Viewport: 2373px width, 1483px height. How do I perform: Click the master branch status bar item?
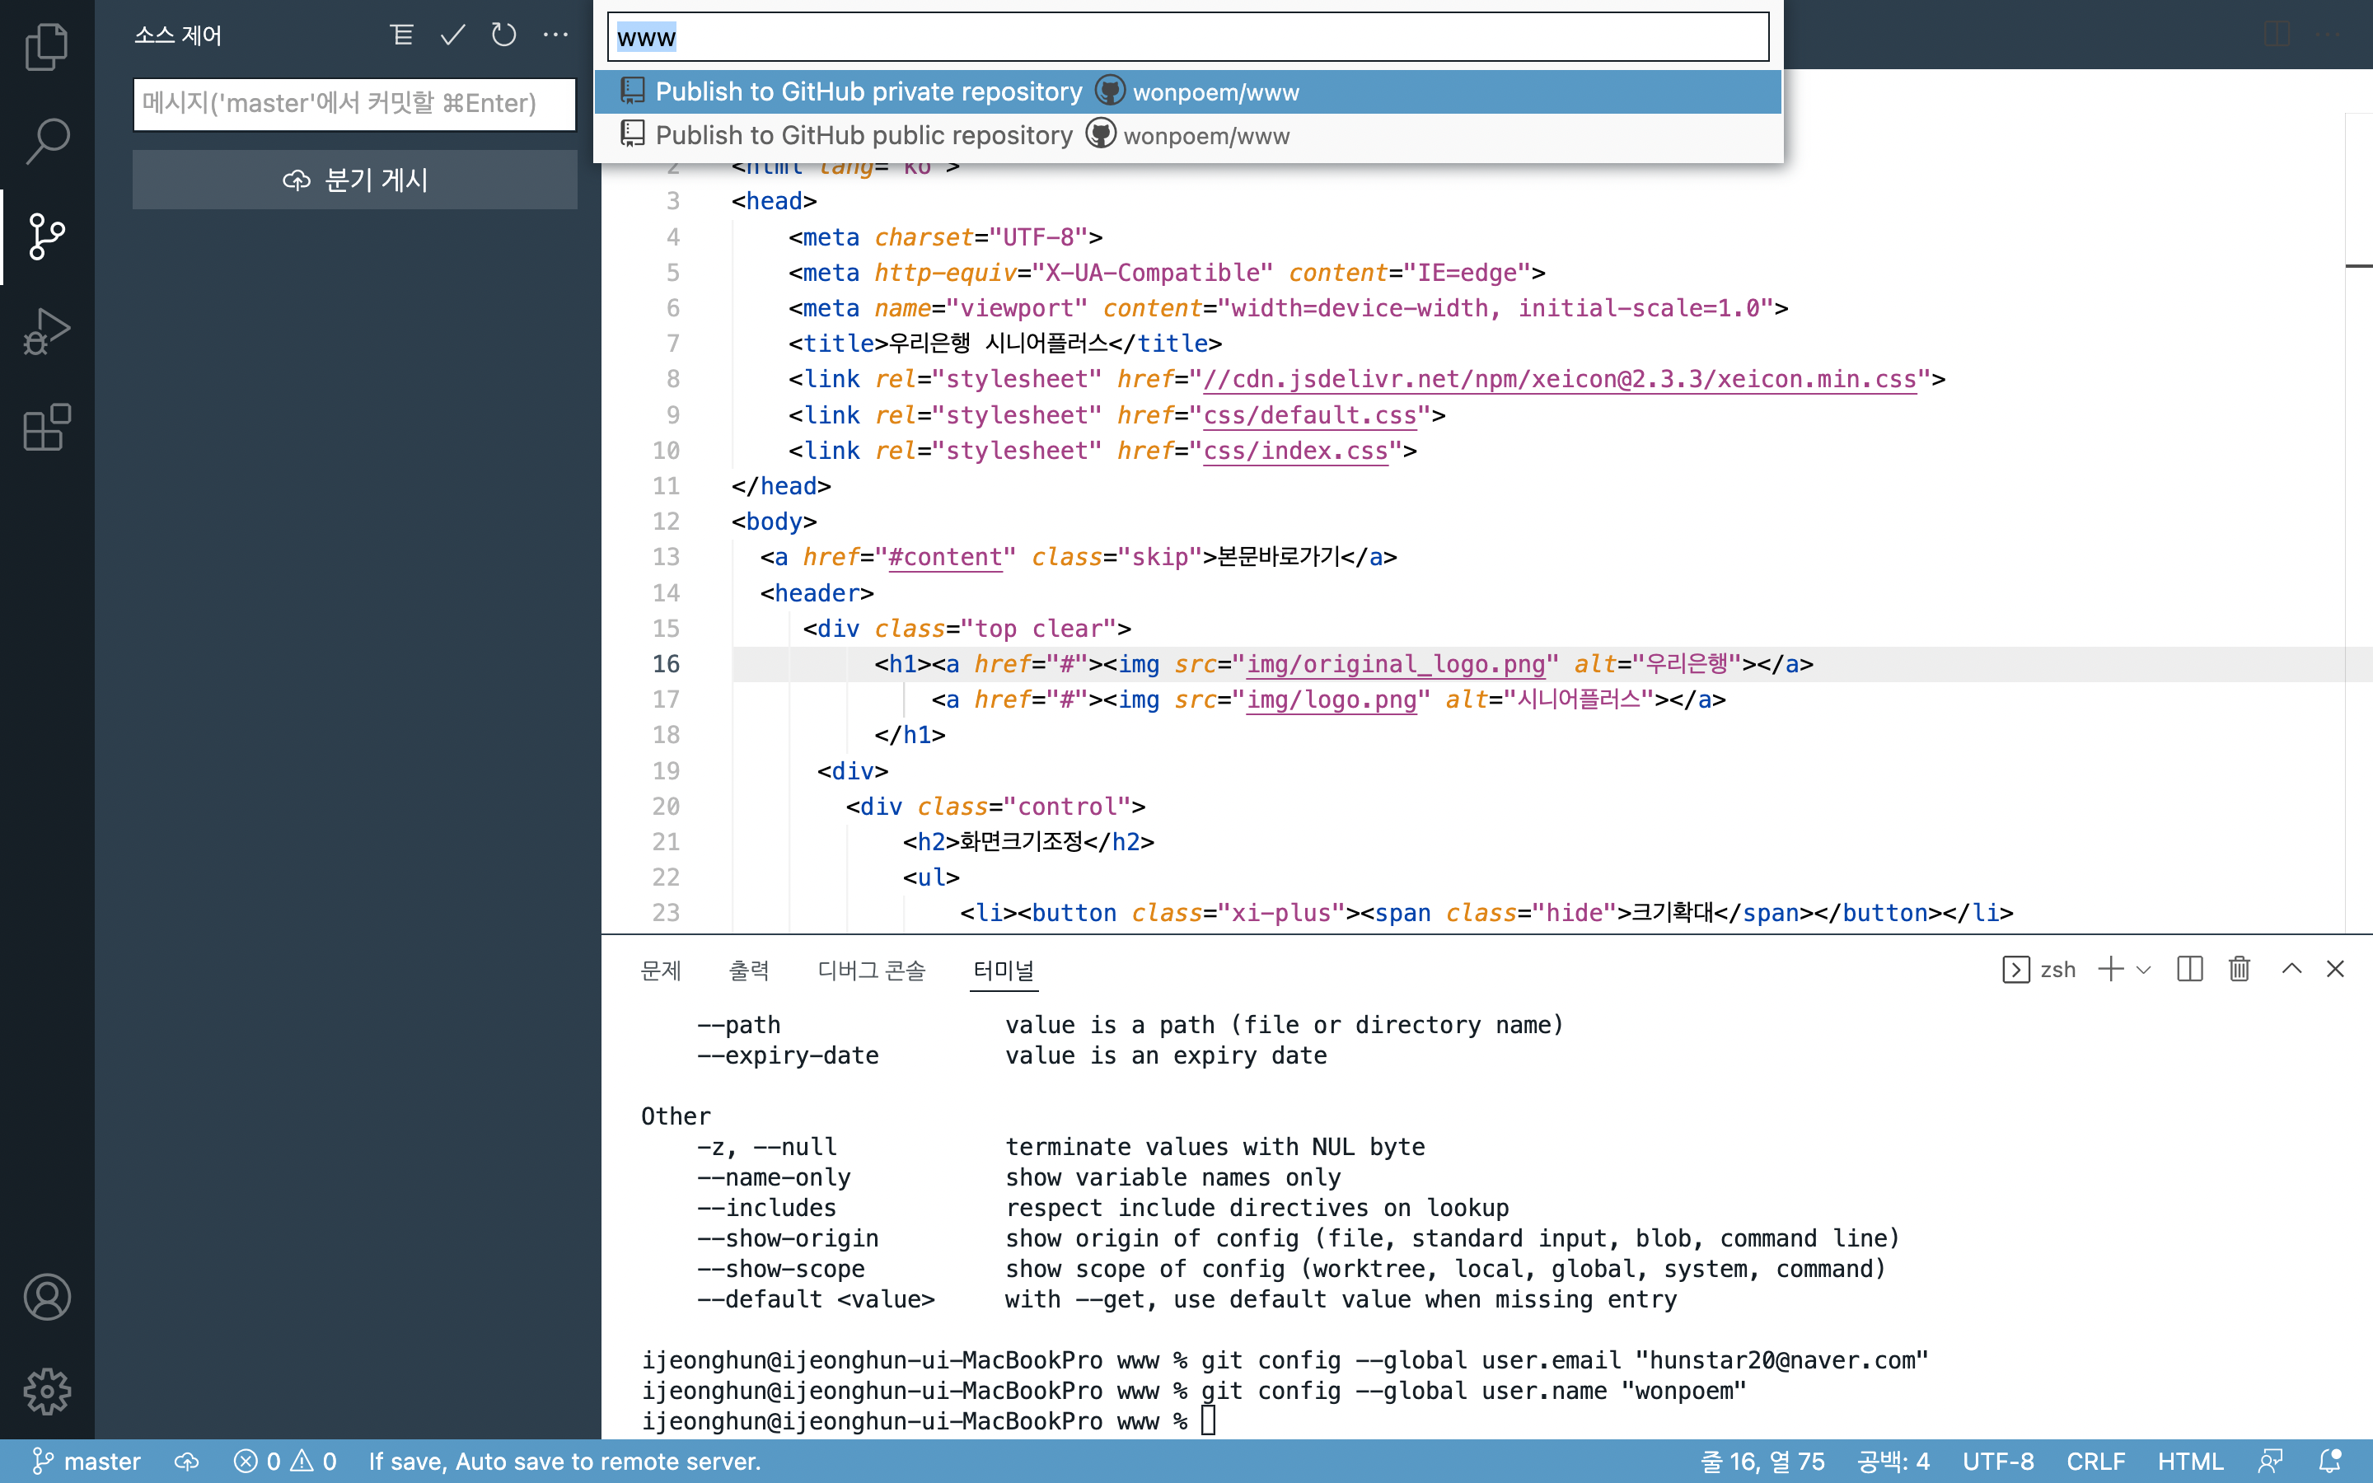coord(87,1462)
